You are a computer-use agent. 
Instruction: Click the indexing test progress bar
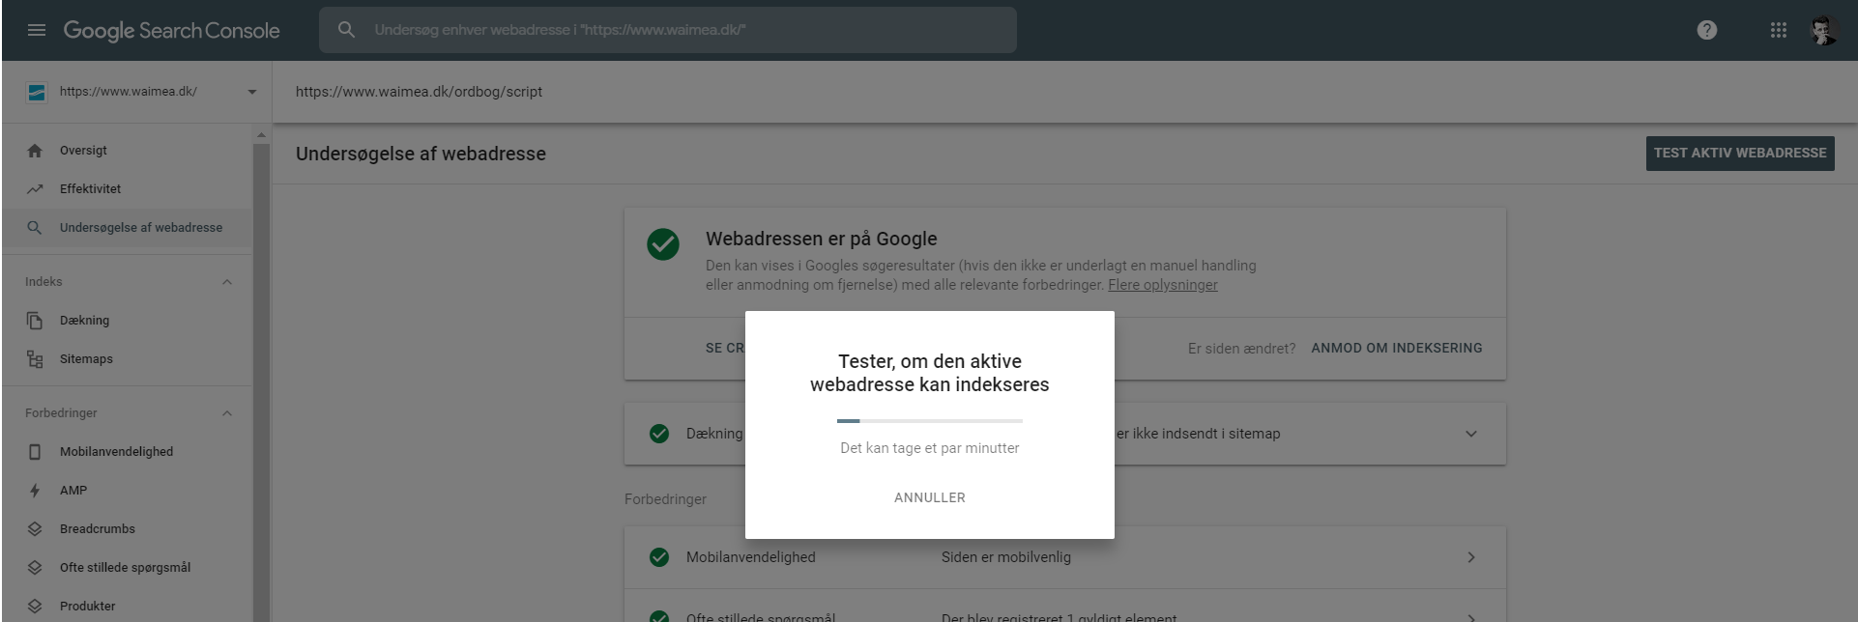click(929, 421)
